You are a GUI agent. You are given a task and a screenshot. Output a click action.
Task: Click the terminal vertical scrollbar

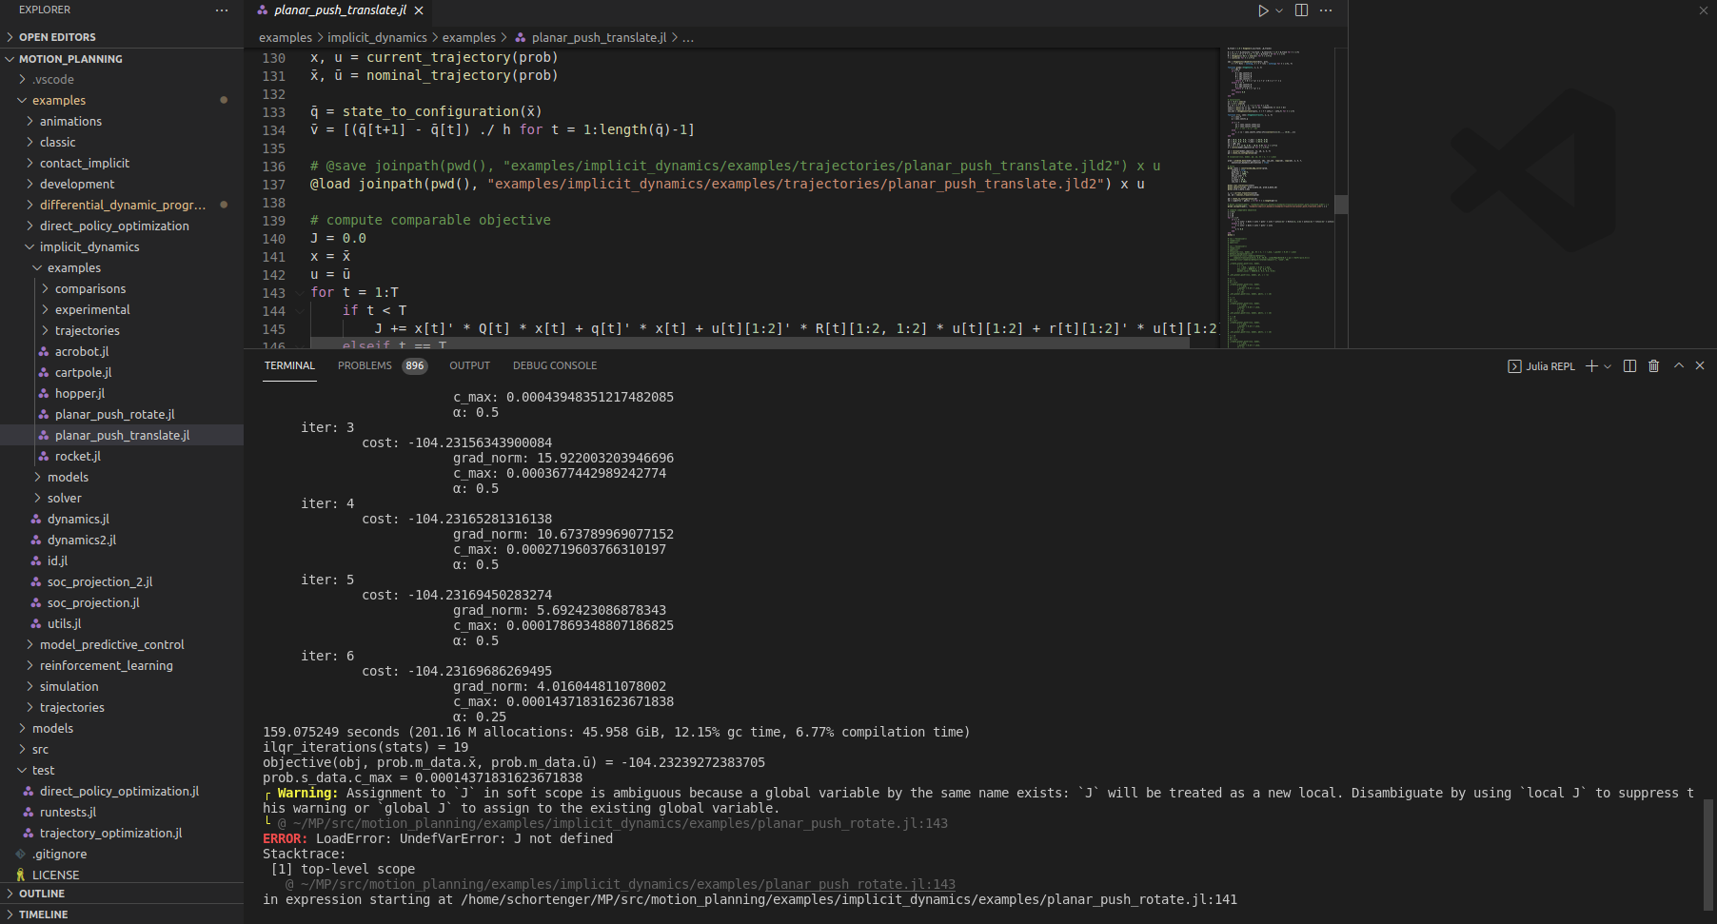point(1709,855)
